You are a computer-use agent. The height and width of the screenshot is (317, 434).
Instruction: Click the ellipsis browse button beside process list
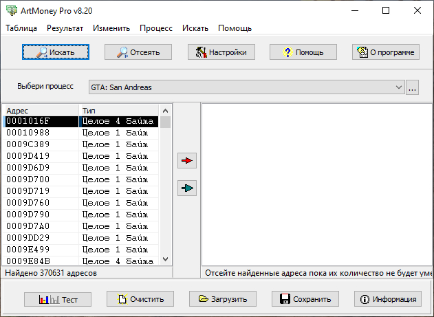click(412, 87)
